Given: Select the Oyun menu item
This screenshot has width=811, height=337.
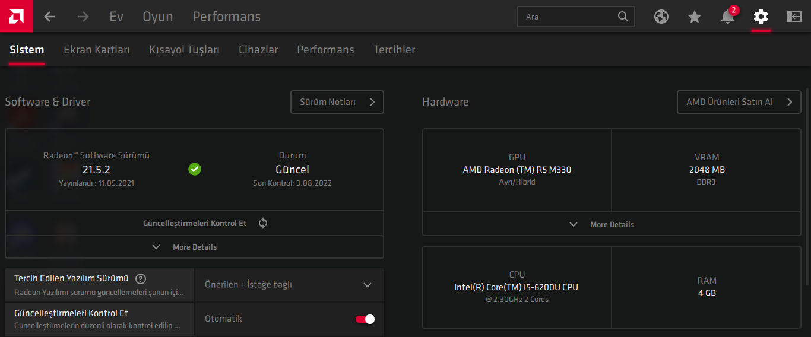Looking at the screenshot, I should coord(158,17).
